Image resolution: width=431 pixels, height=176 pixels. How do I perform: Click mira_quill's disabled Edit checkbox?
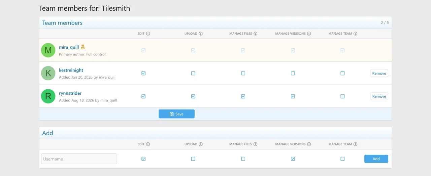click(143, 50)
